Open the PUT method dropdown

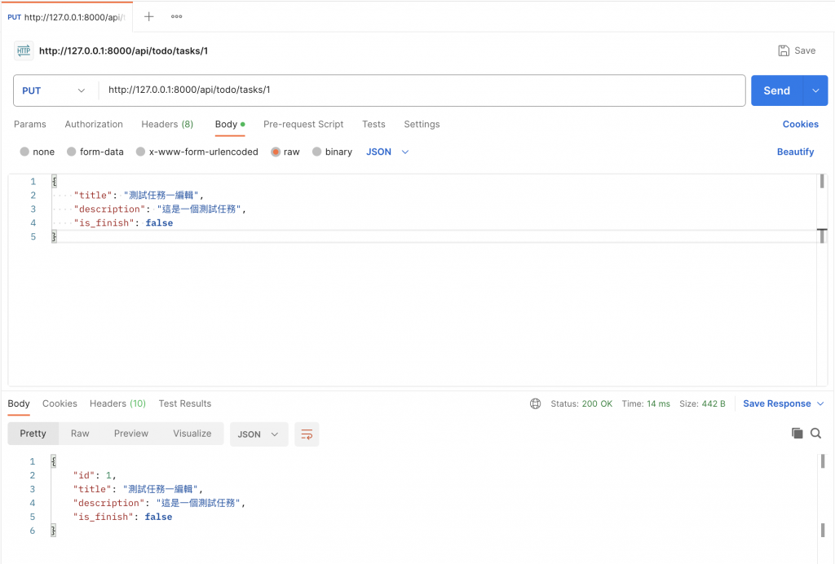[x=55, y=90]
